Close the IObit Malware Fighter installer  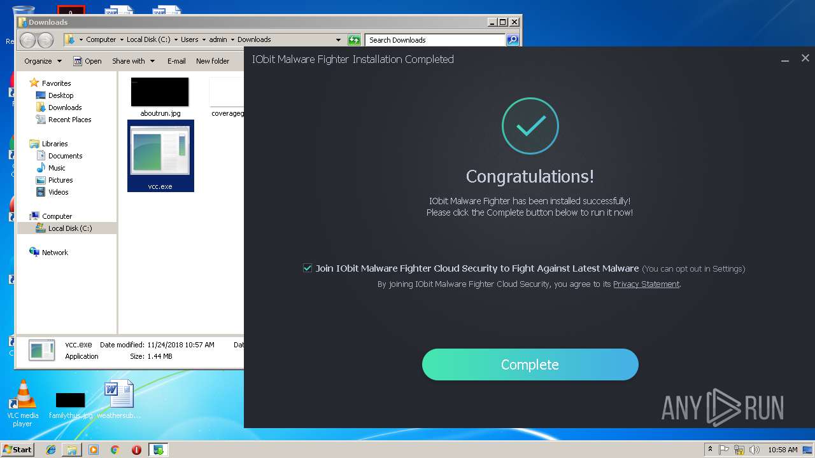(805, 58)
